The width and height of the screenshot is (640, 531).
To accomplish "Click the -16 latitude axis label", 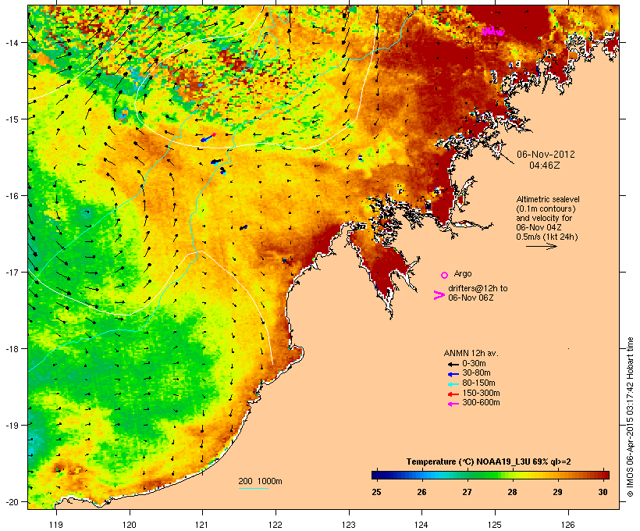I will click(x=11, y=196).
